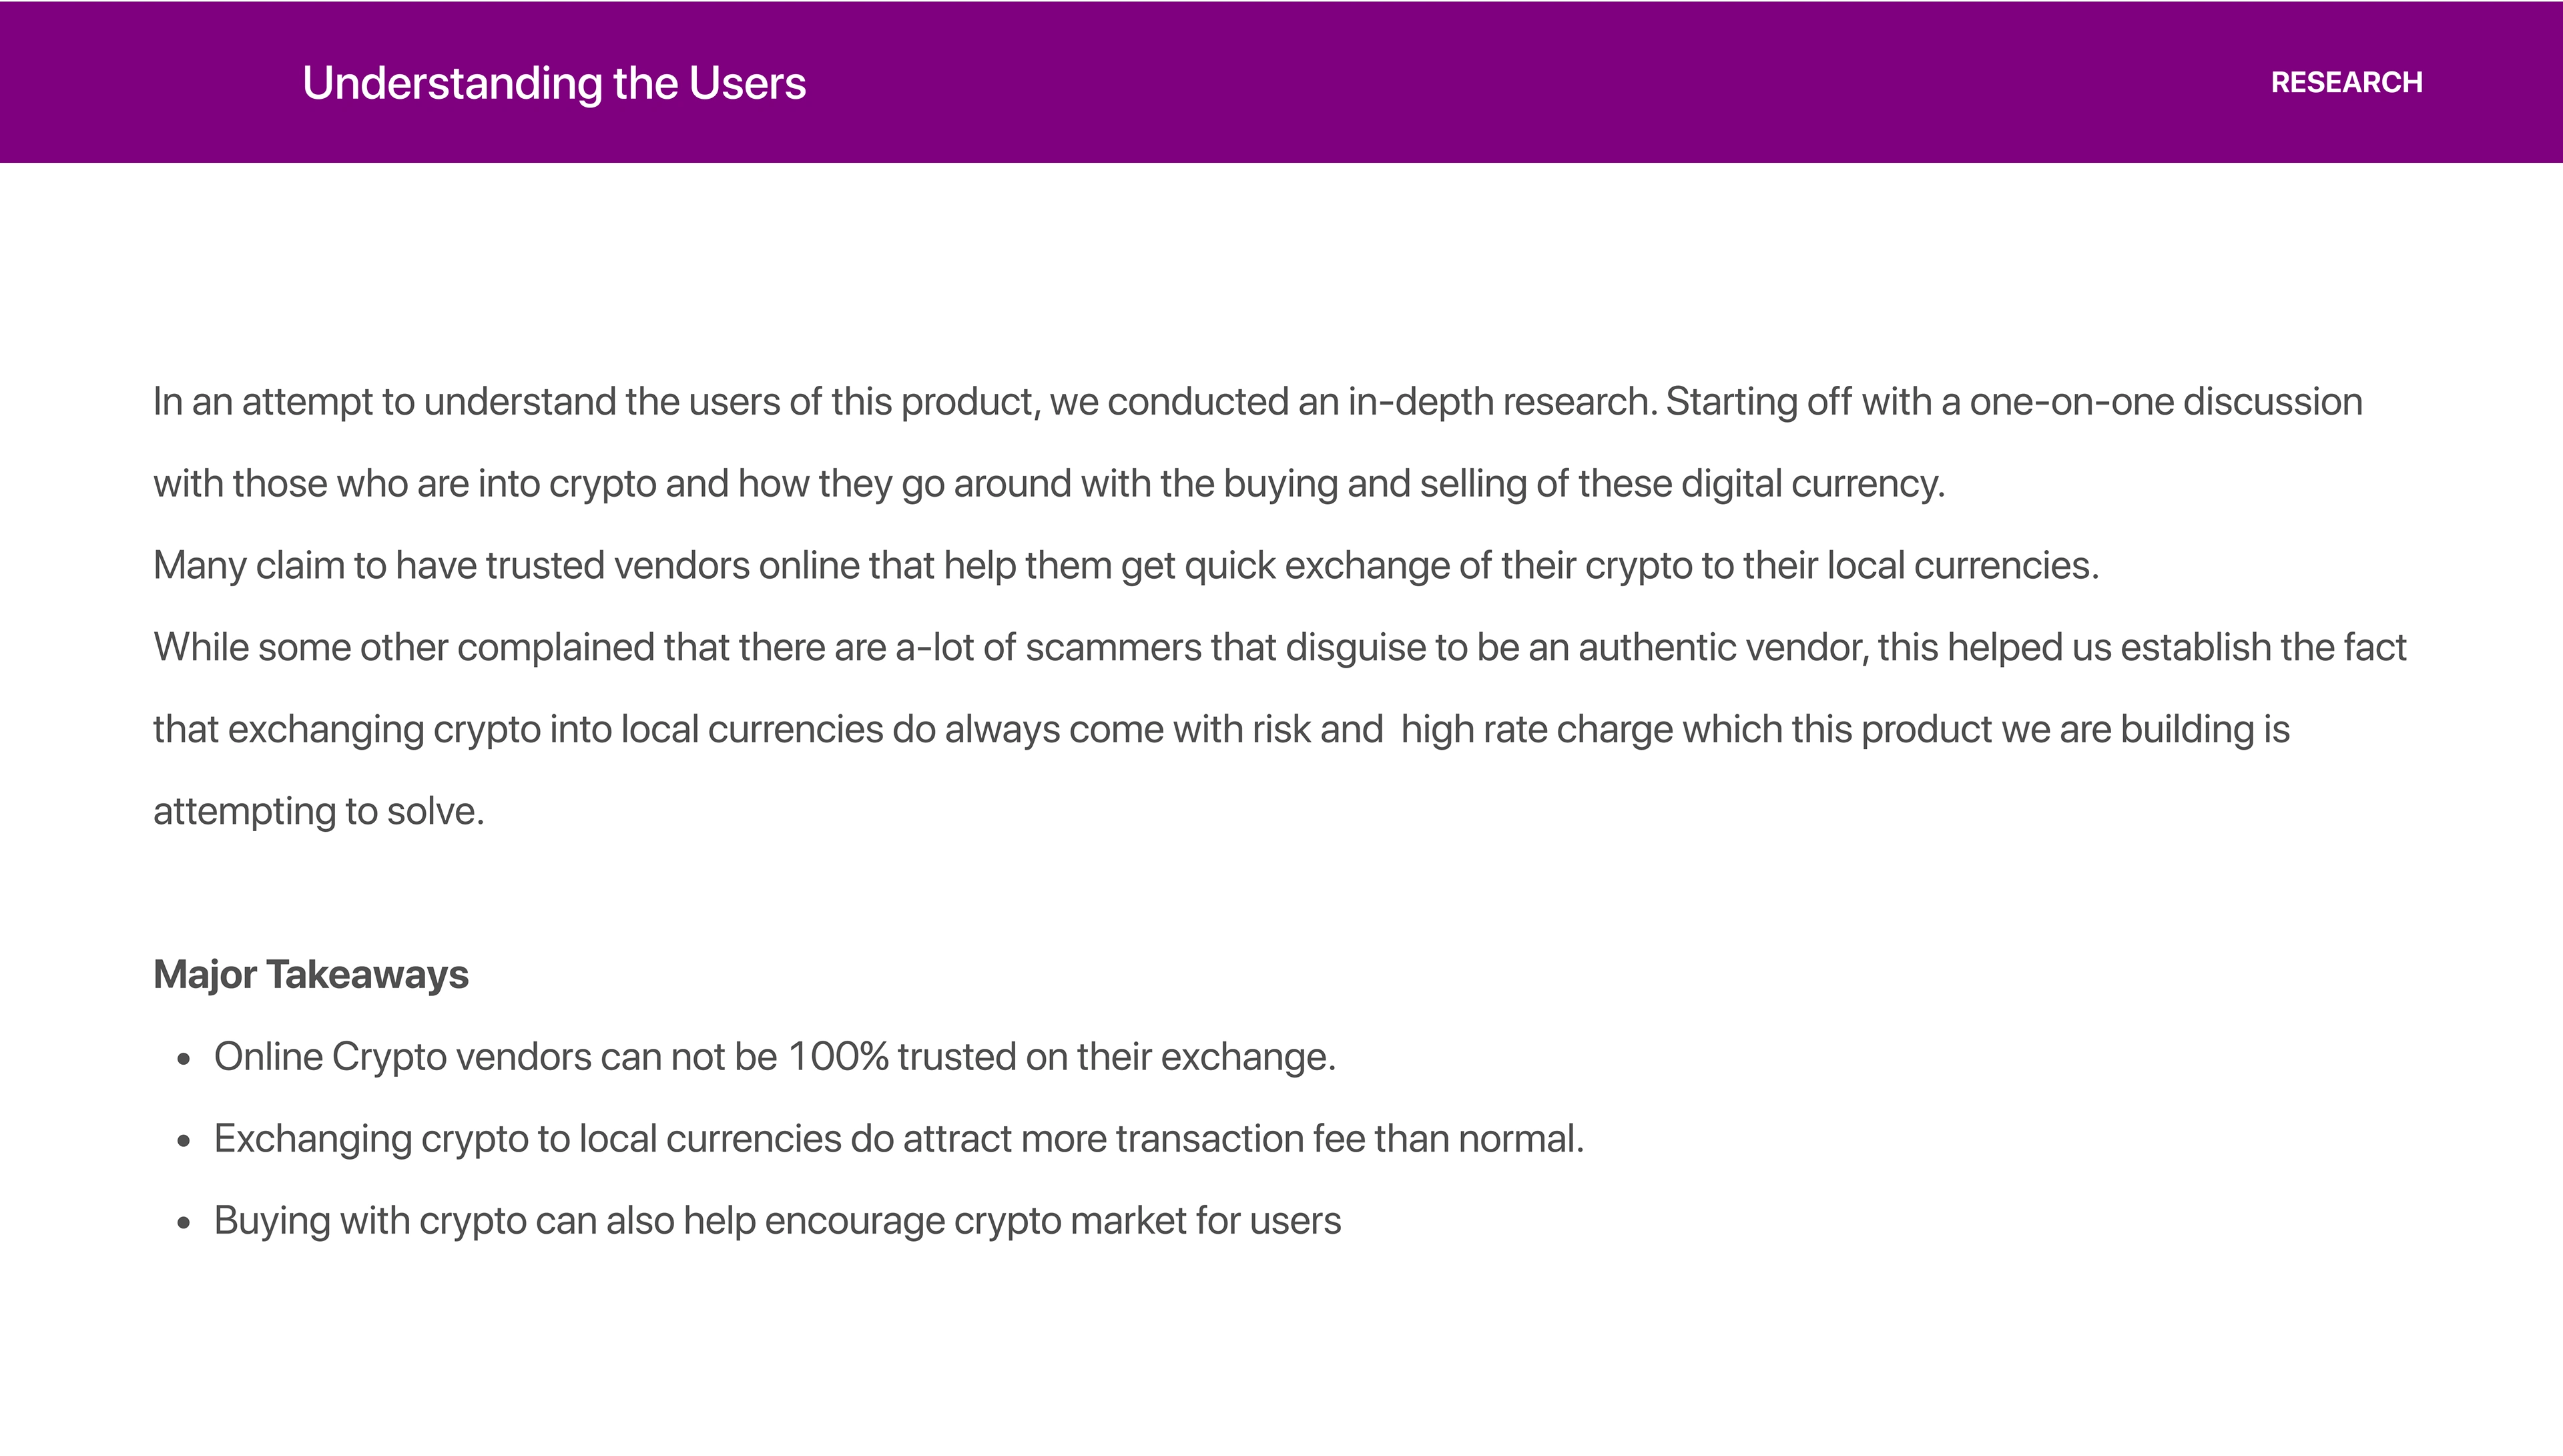Click the line starting "with those who are into crypto"
The height and width of the screenshot is (1456, 2563).
(x=1049, y=484)
